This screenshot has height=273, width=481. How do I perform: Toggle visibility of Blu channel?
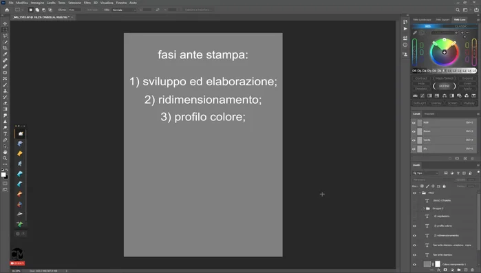414,149
